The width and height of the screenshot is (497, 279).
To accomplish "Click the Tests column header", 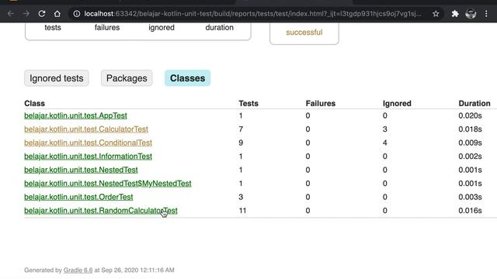I will 248,103.
